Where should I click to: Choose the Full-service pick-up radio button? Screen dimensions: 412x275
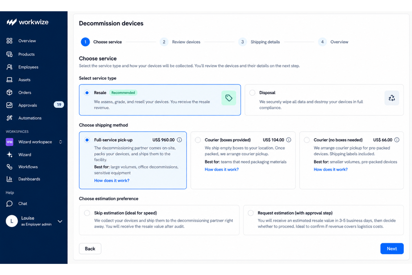pyautogui.click(x=87, y=140)
